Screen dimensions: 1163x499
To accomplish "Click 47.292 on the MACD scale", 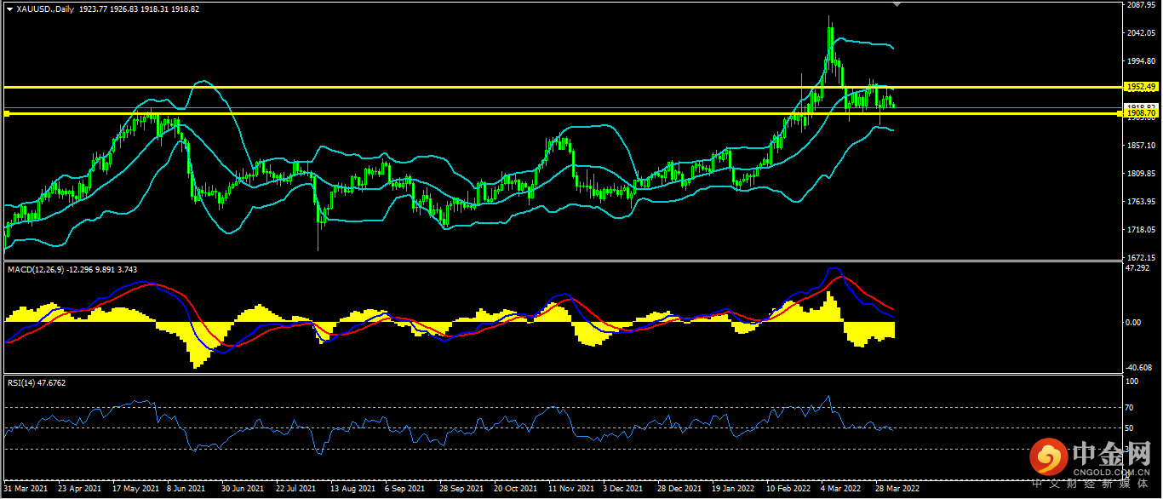I will pos(1138,267).
